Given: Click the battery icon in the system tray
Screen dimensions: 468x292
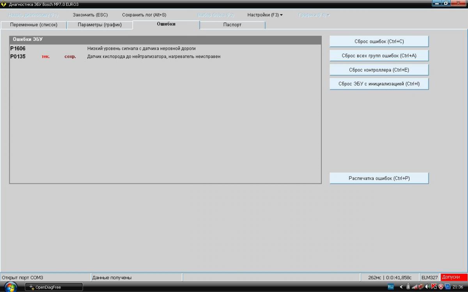Looking at the screenshot, I should (408, 287).
